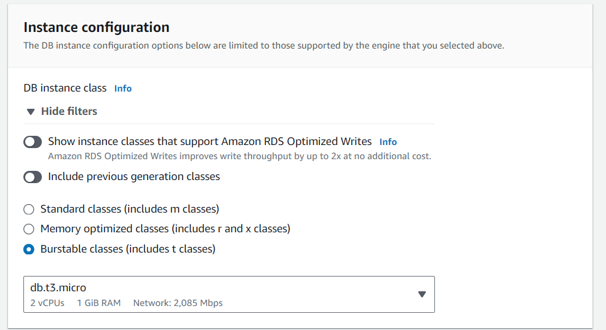This screenshot has height=330, width=606.
Task: Click the "Hide filters" text label
Action: (x=69, y=111)
